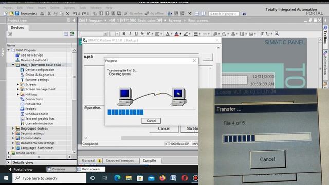
Task: Expand Languages & resources node
Action: [13, 148]
